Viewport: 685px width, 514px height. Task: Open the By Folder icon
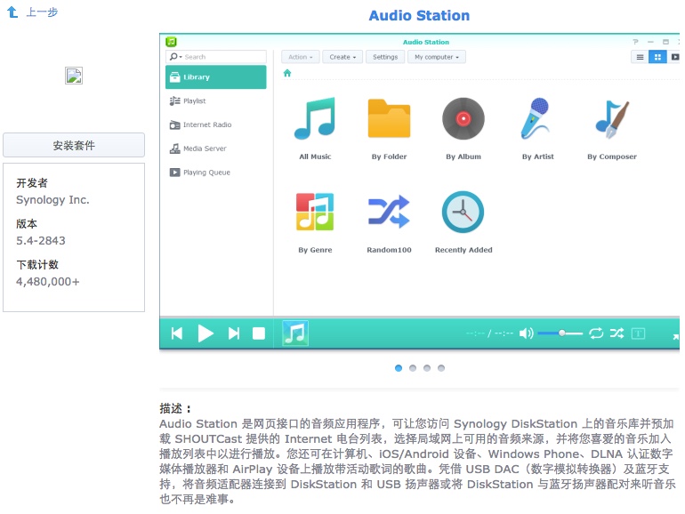pyautogui.click(x=389, y=120)
